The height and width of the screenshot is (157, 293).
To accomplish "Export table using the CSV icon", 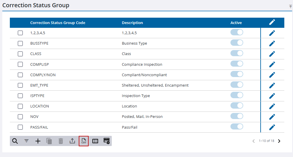I will [84, 141].
